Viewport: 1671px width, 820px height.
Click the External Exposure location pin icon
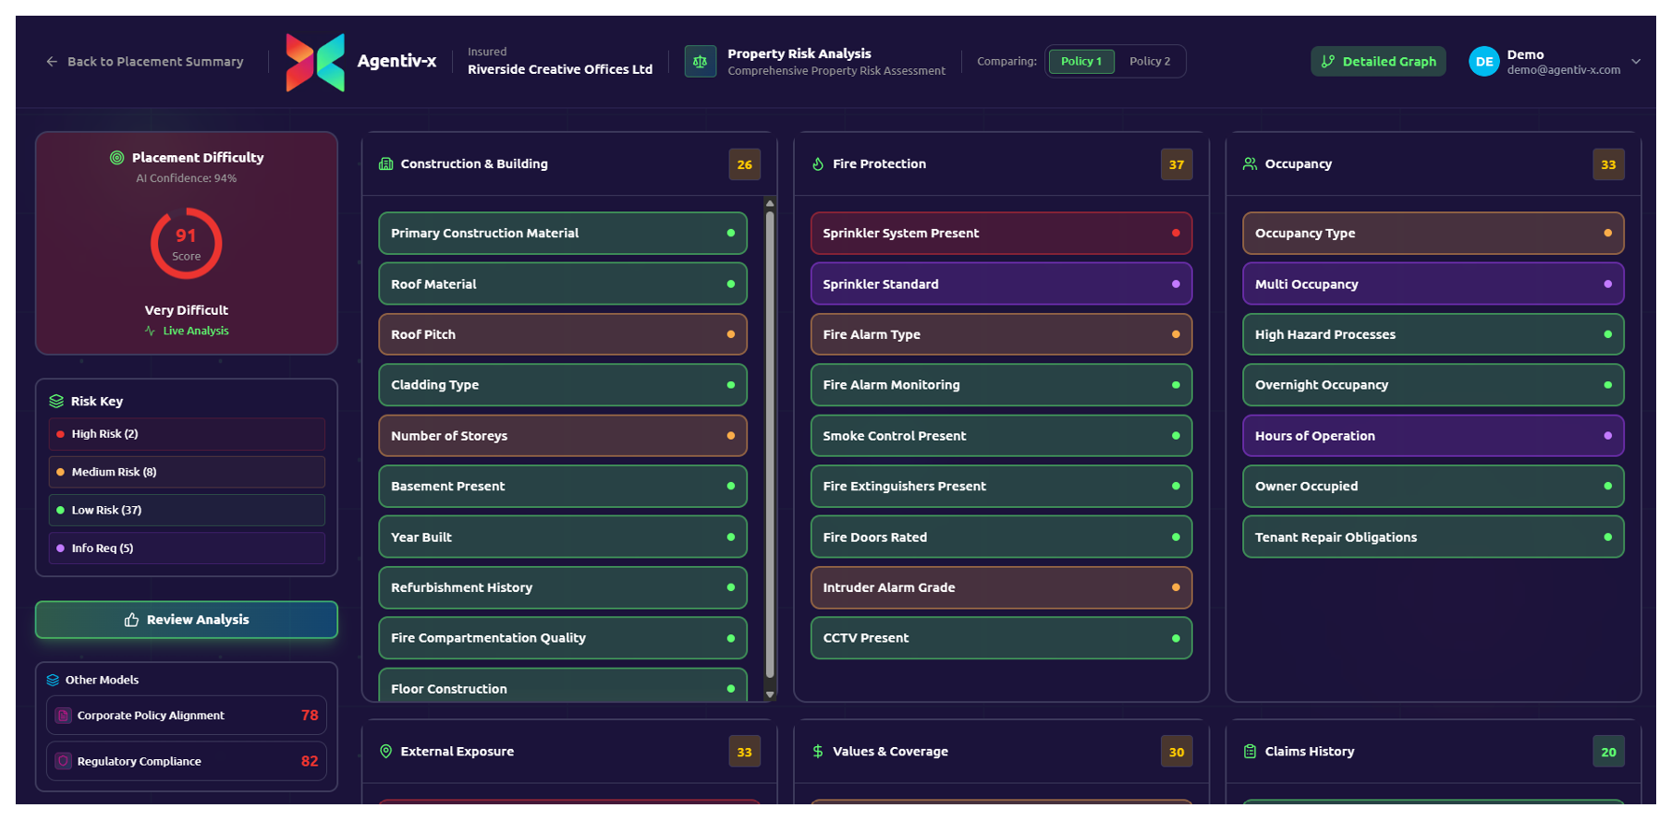click(x=386, y=752)
